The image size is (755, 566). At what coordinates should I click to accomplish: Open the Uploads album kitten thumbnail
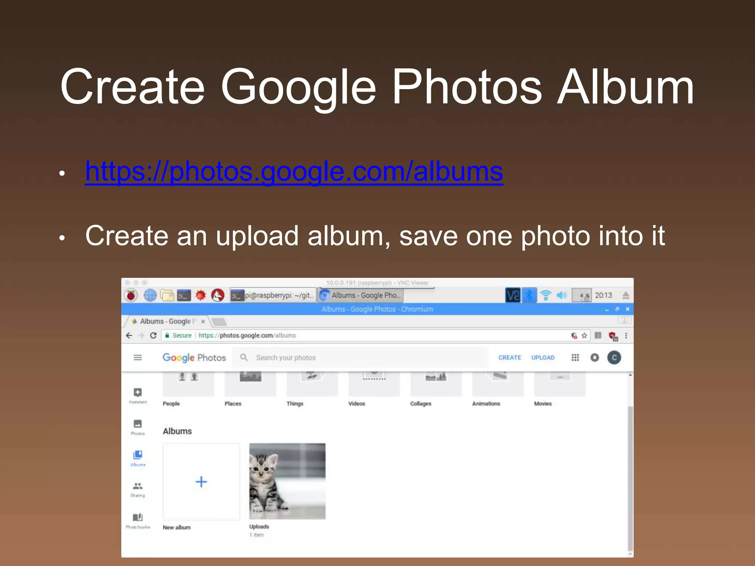click(288, 481)
